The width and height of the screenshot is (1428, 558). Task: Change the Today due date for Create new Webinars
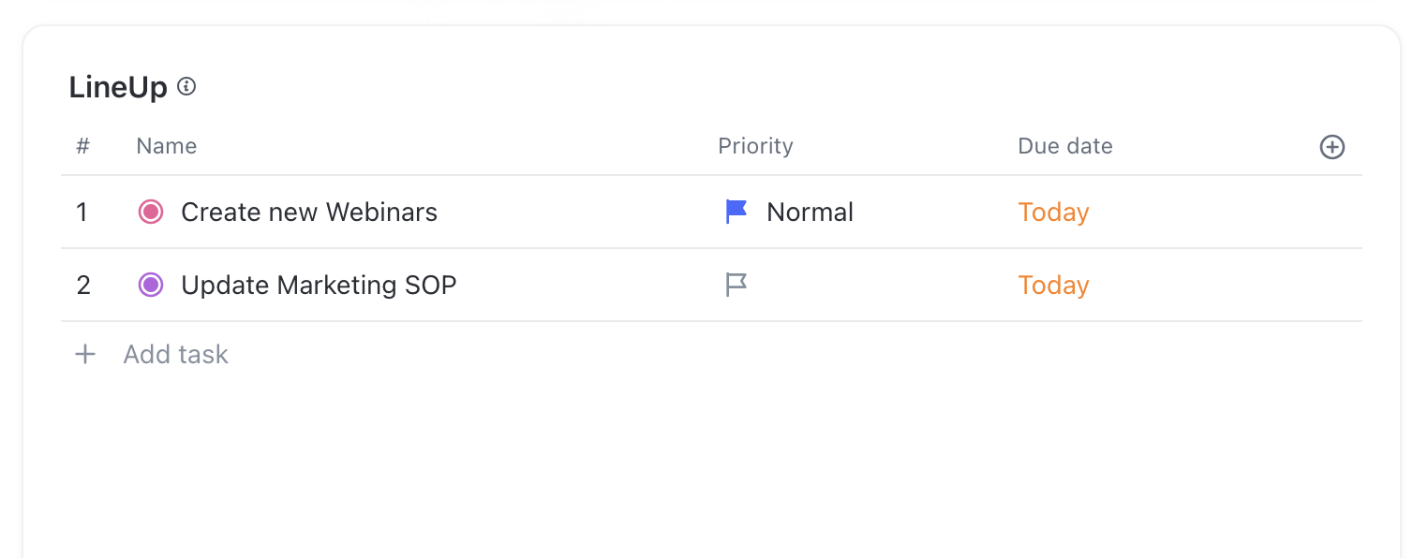pyautogui.click(x=1053, y=213)
